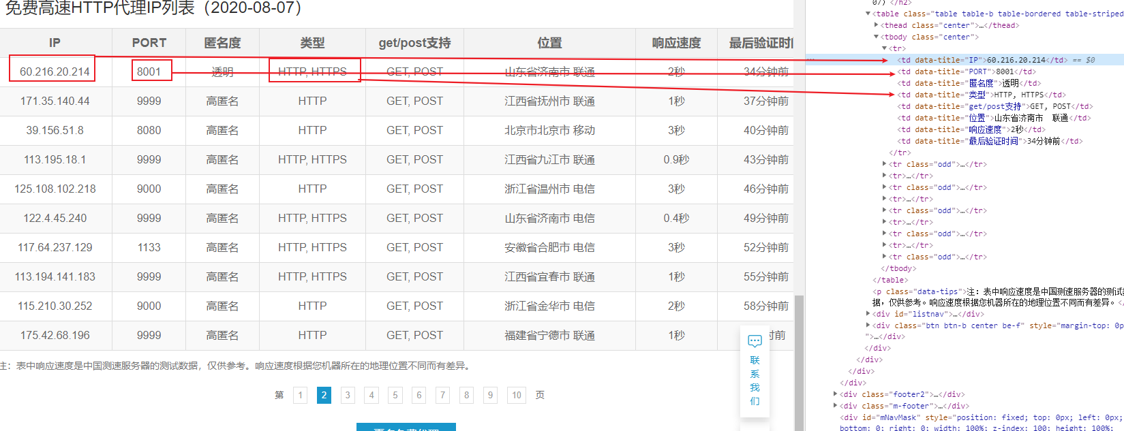Viewport: 1124px width, 431px height.
Task: Open the 联系我们 chat widget icon
Action: (755, 341)
